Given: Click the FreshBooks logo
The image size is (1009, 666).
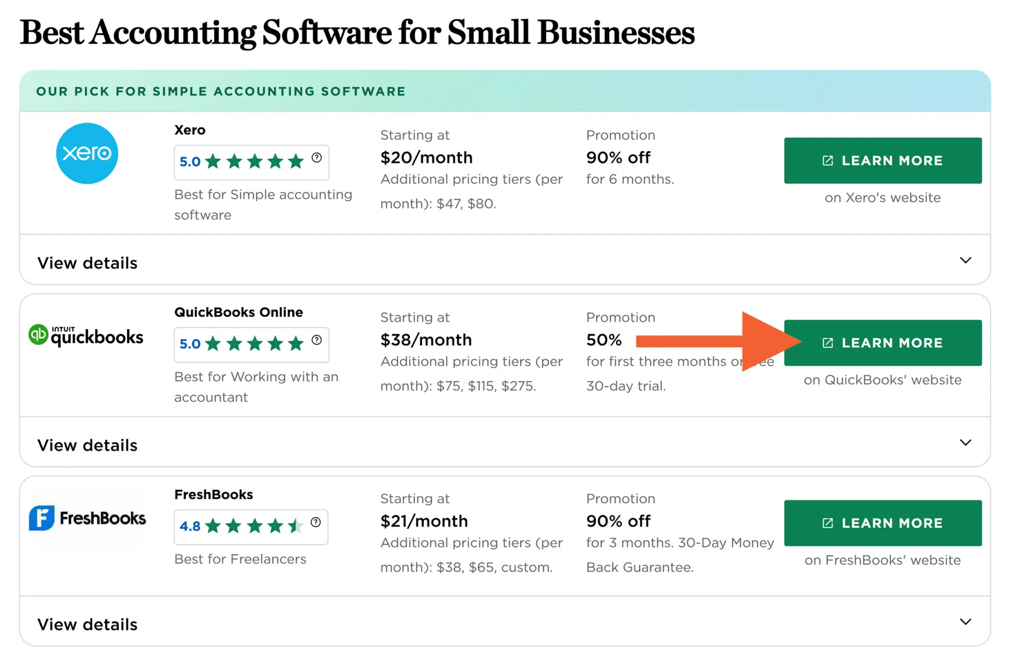Looking at the screenshot, I should tap(87, 518).
